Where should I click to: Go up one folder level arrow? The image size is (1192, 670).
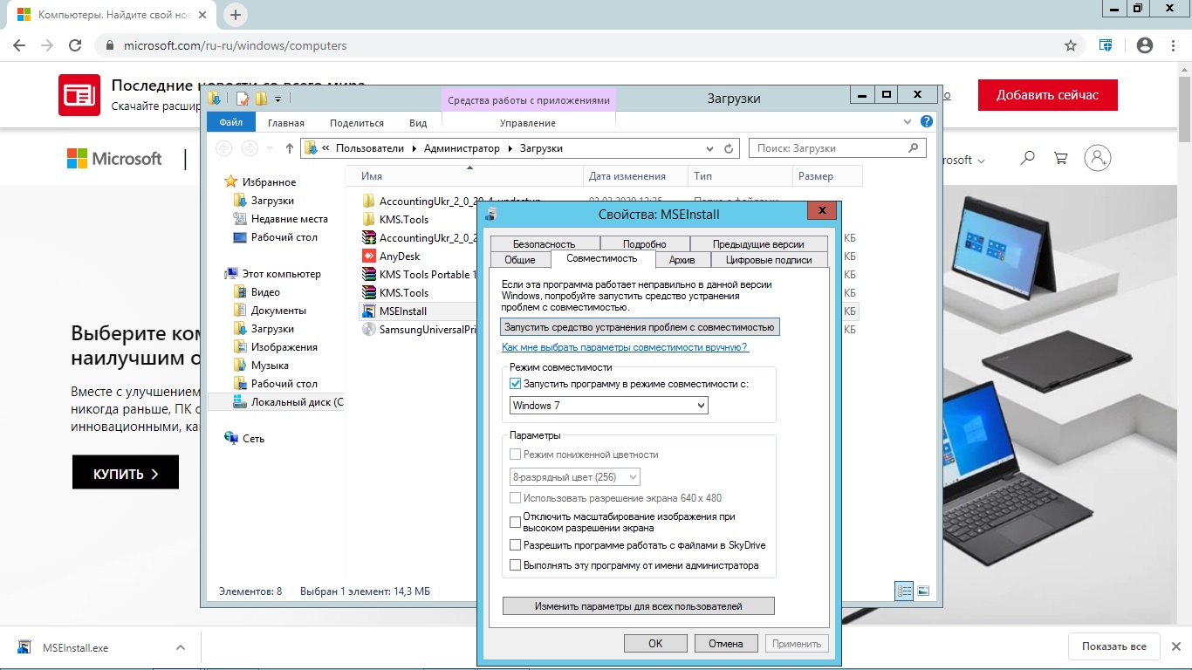tap(290, 148)
